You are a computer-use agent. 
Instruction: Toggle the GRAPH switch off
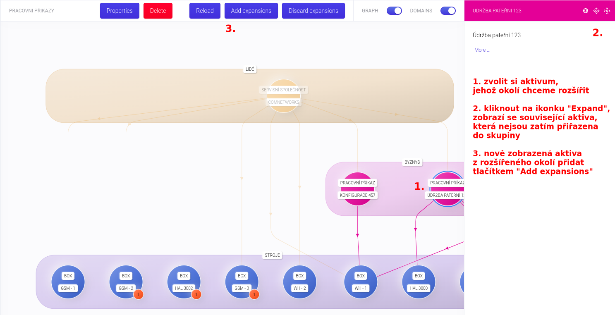pyautogui.click(x=394, y=11)
